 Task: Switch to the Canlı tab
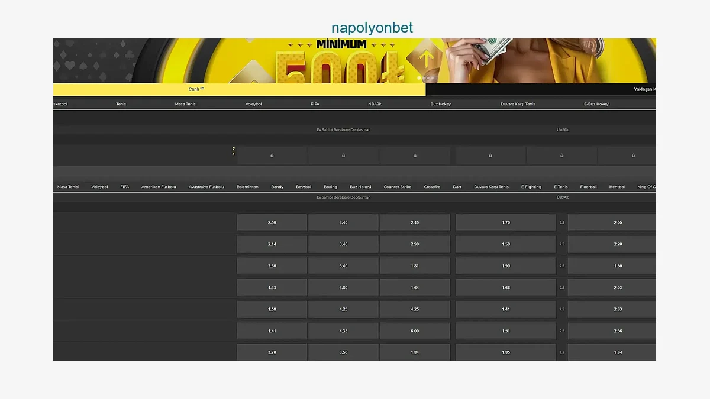point(195,89)
